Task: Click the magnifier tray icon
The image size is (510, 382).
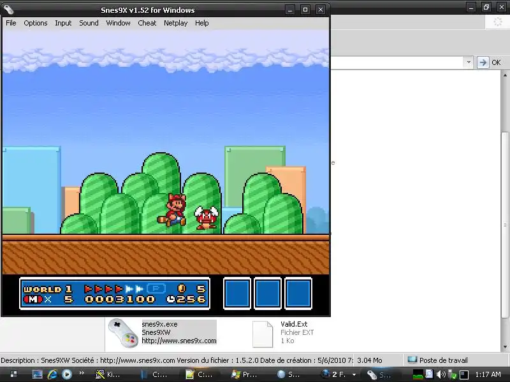Action: (x=429, y=374)
